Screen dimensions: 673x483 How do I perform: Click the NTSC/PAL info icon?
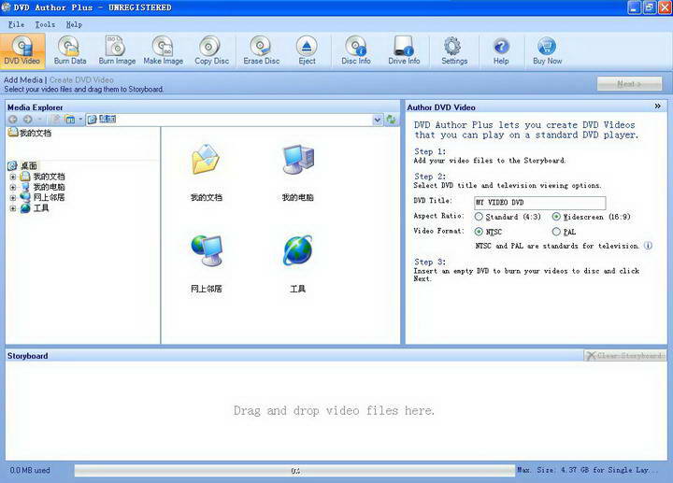tap(648, 246)
